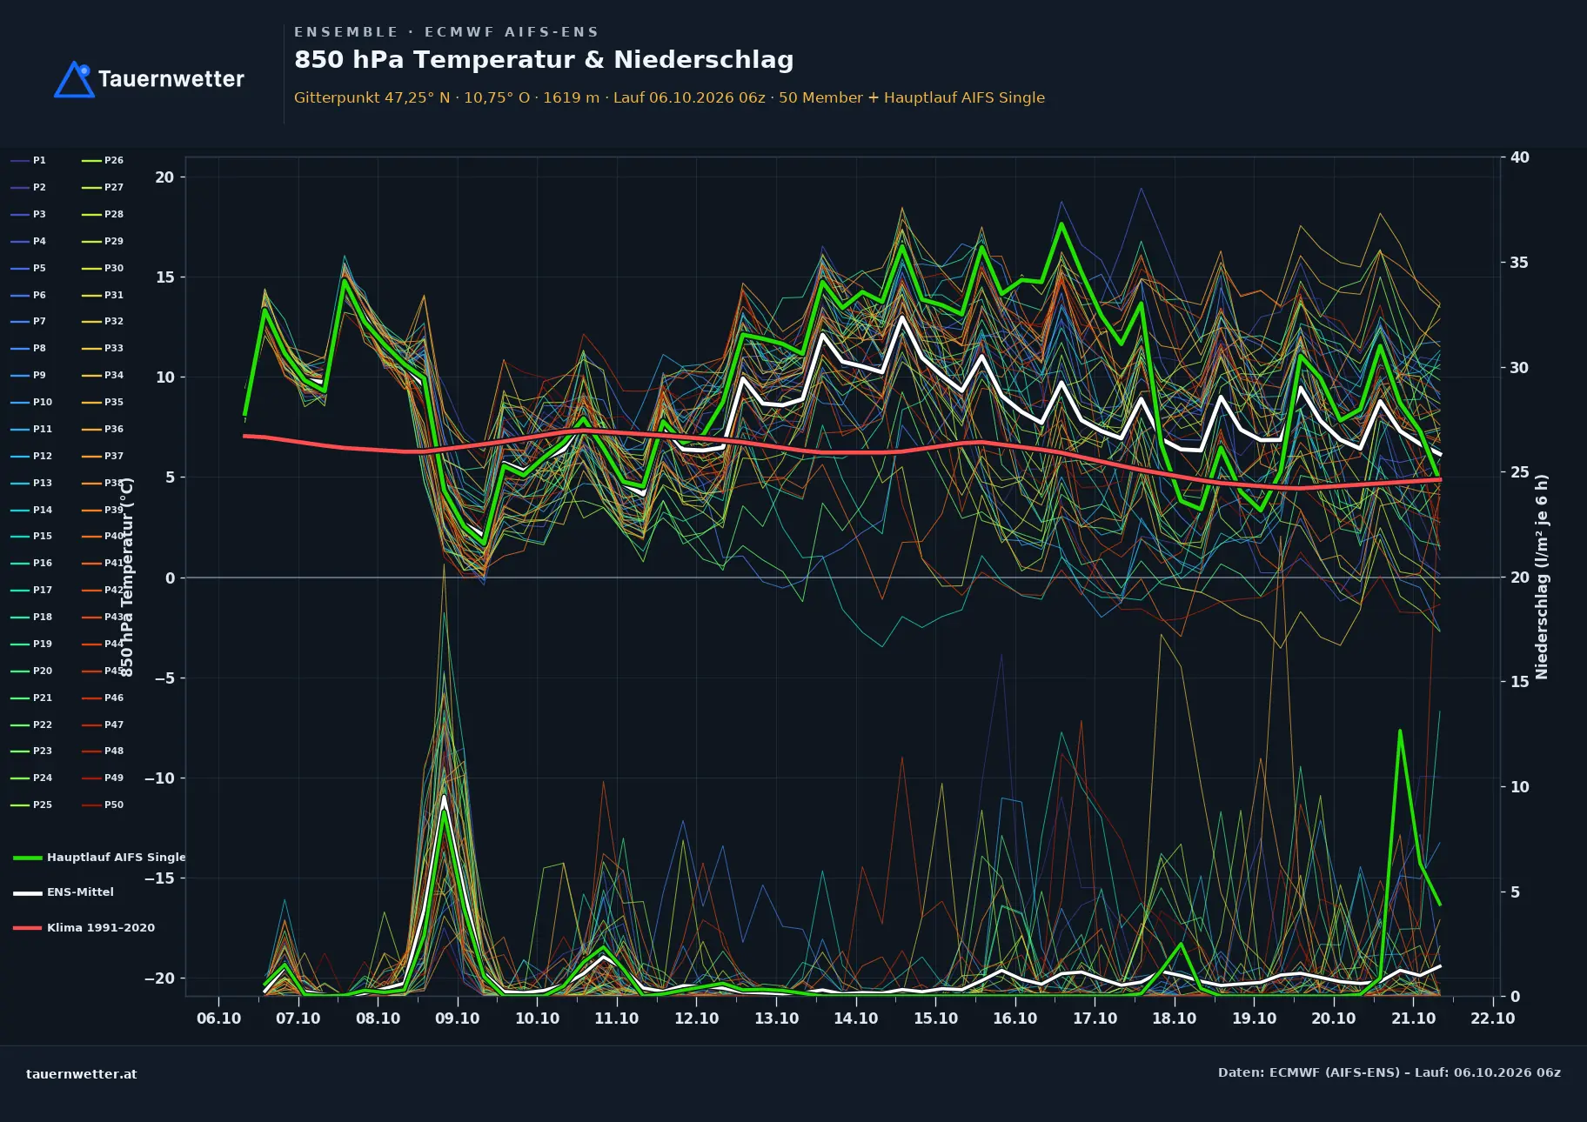Click the 'Niederschlag (l/m² je 6 h)' axis title
1587x1122 pixels.
(x=1543, y=577)
